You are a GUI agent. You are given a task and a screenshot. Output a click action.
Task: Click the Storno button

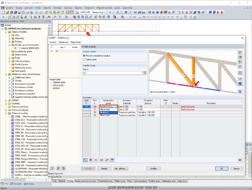236,169
